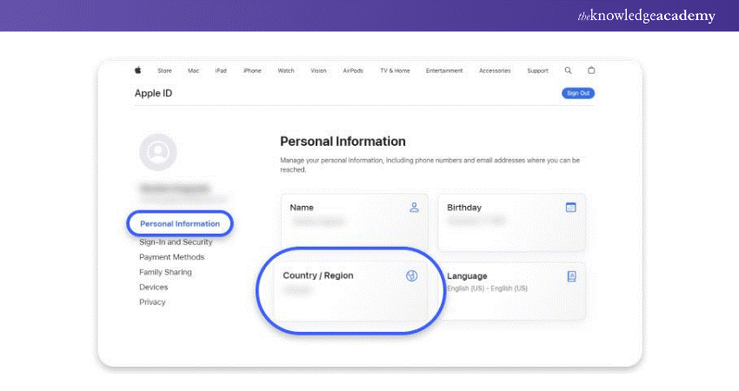Open Privacy in the sidebar
Screen dimensions: 739x391
click(152, 302)
